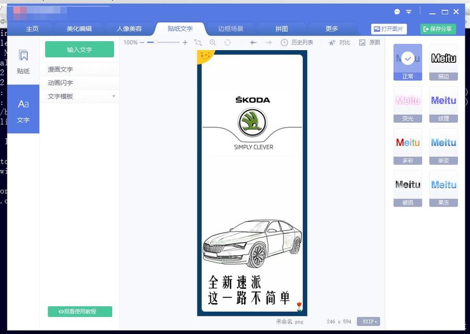Click the 原图 original image button
The image size is (470, 334).
point(370,43)
